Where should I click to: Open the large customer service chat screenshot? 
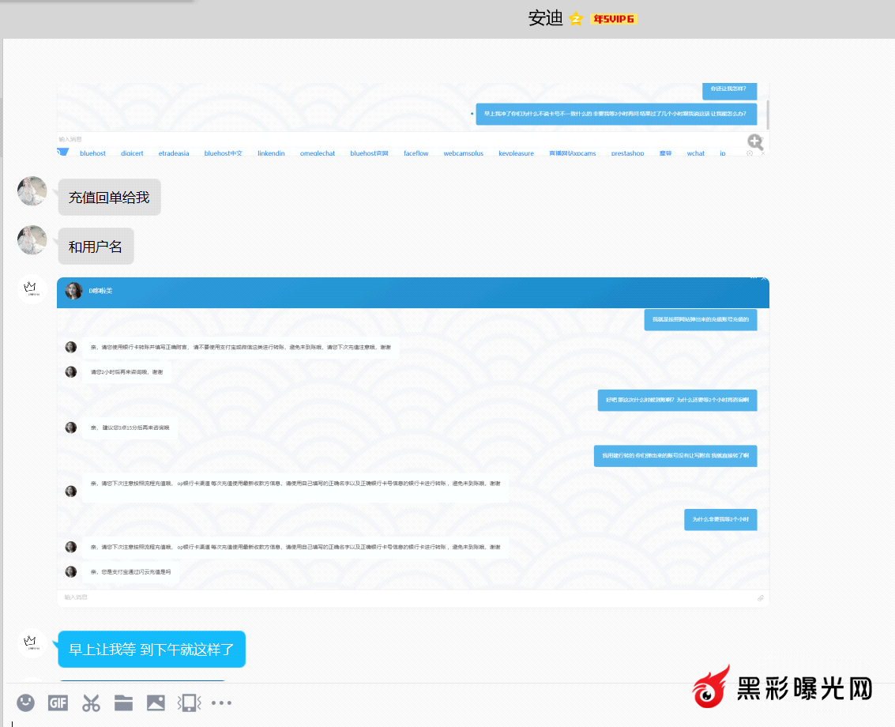[x=412, y=443]
